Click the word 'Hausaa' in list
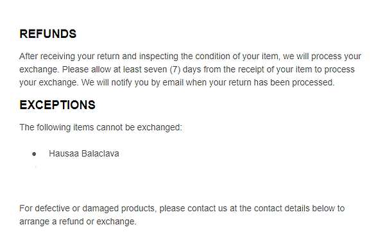The height and width of the screenshot is (235, 385). pos(64,153)
